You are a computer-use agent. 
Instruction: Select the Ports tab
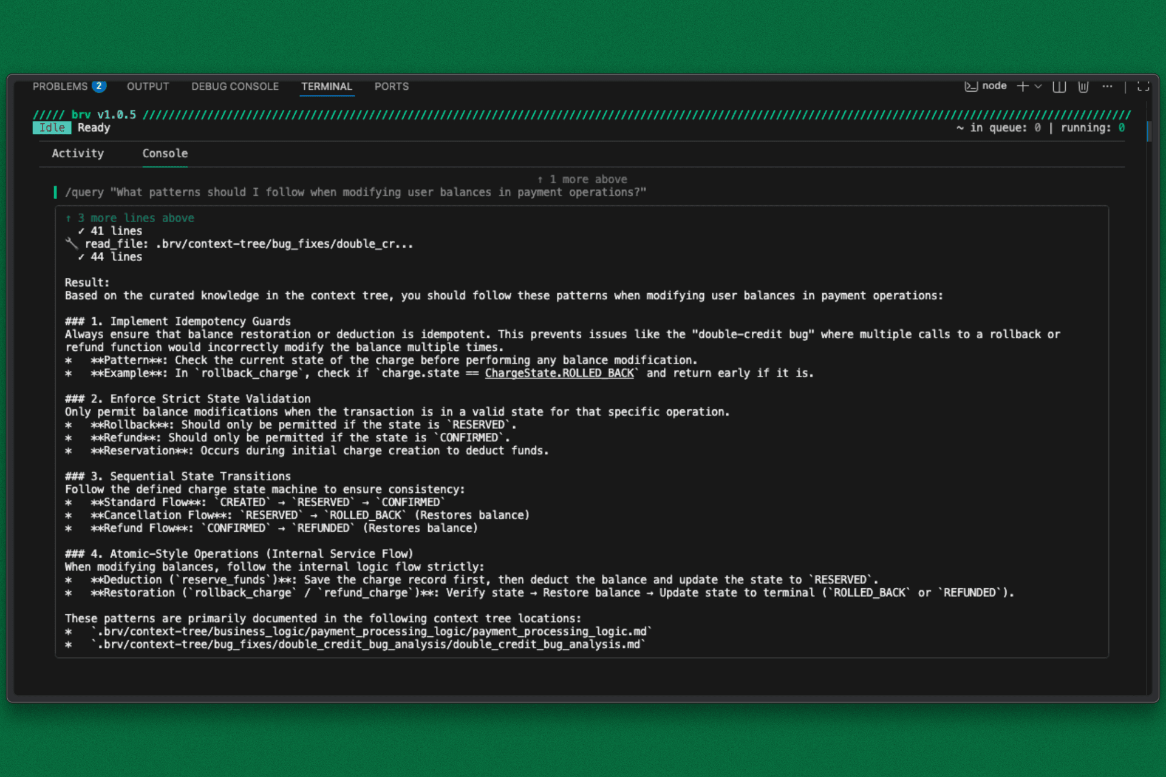click(x=391, y=86)
